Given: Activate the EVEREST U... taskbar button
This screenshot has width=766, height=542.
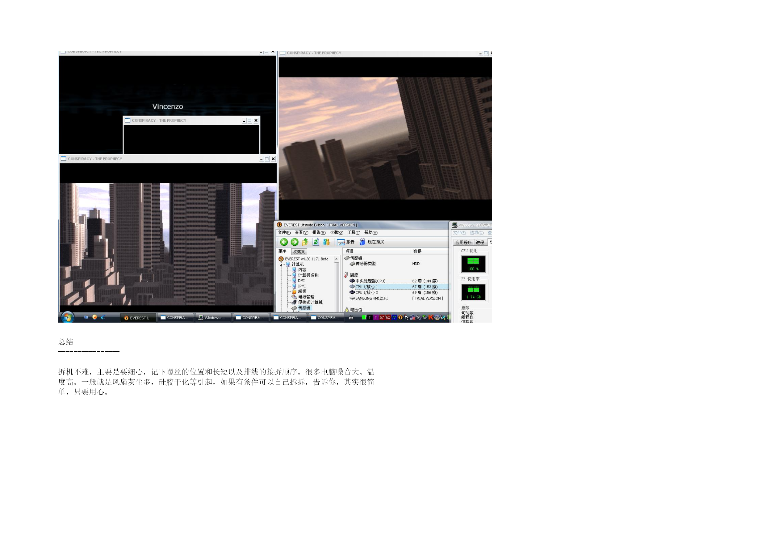Looking at the screenshot, I should click(x=138, y=318).
